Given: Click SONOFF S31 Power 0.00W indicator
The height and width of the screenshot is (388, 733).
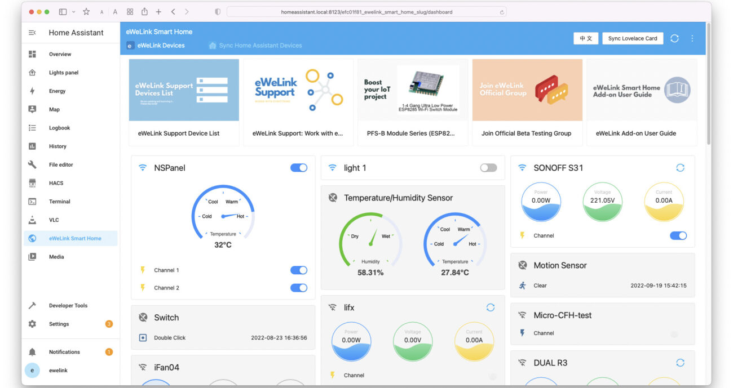Looking at the screenshot, I should click(x=541, y=202).
